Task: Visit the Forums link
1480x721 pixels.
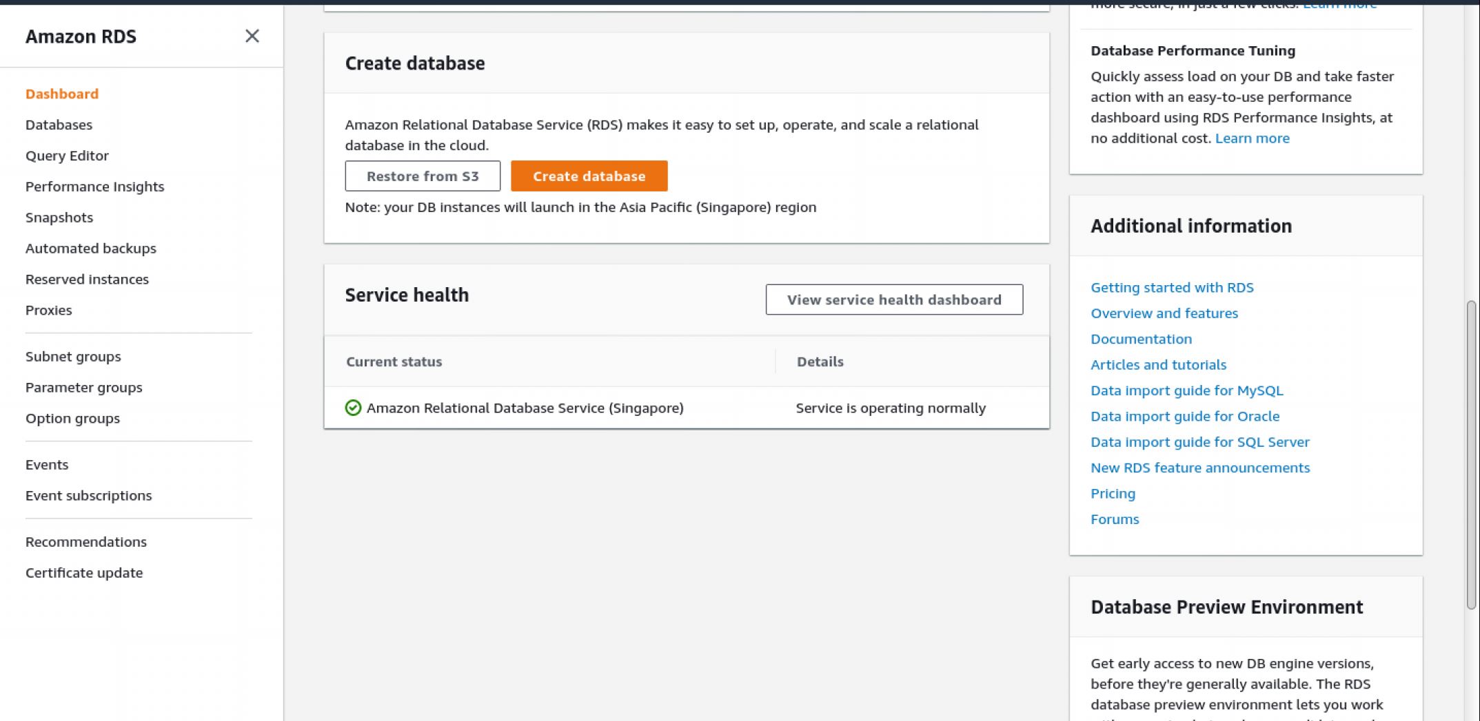Action: [1114, 519]
